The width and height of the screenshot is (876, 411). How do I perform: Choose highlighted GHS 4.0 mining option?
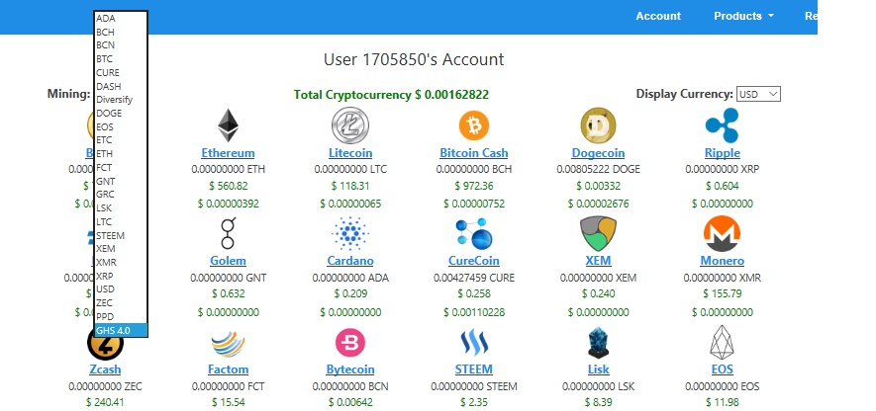pyautogui.click(x=120, y=330)
